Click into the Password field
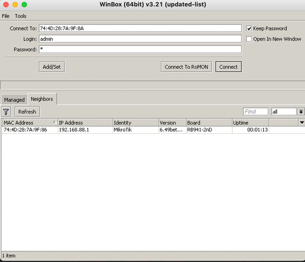305x262 pixels. [139, 49]
